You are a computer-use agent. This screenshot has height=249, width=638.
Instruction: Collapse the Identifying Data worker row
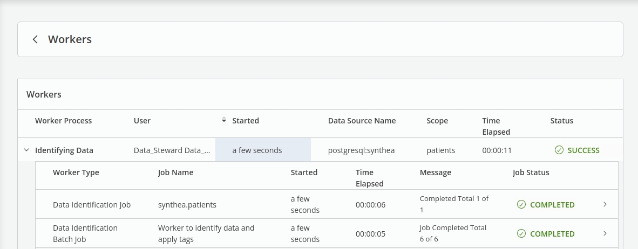pyautogui.click(x=26, y=150)
